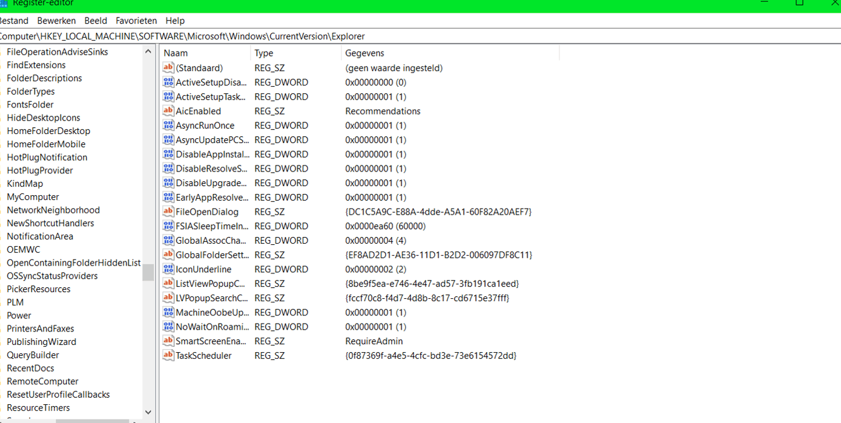Open the Favorieten menu
The height and width of the screenshot is (423, 841).
pyautogui.click(x=136, y=21)
